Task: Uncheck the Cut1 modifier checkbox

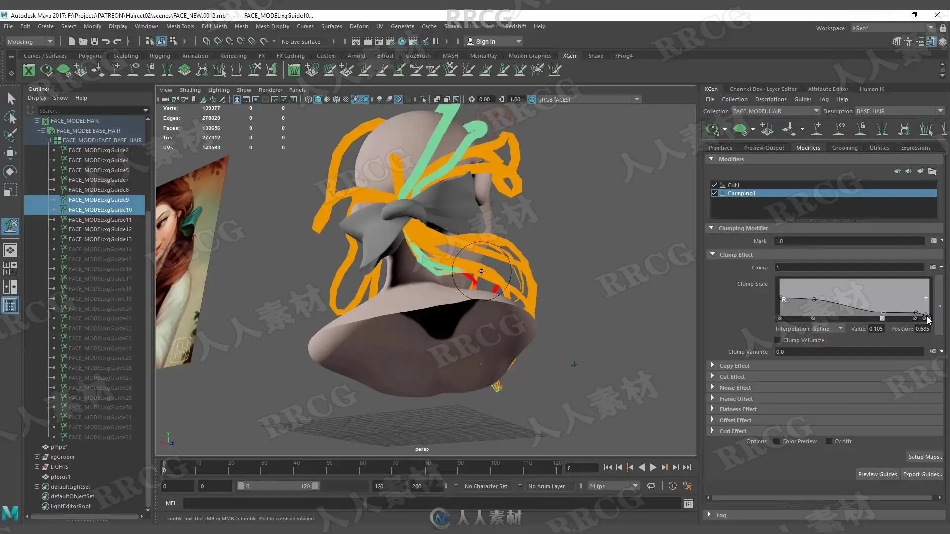Action: coord(714,185)
